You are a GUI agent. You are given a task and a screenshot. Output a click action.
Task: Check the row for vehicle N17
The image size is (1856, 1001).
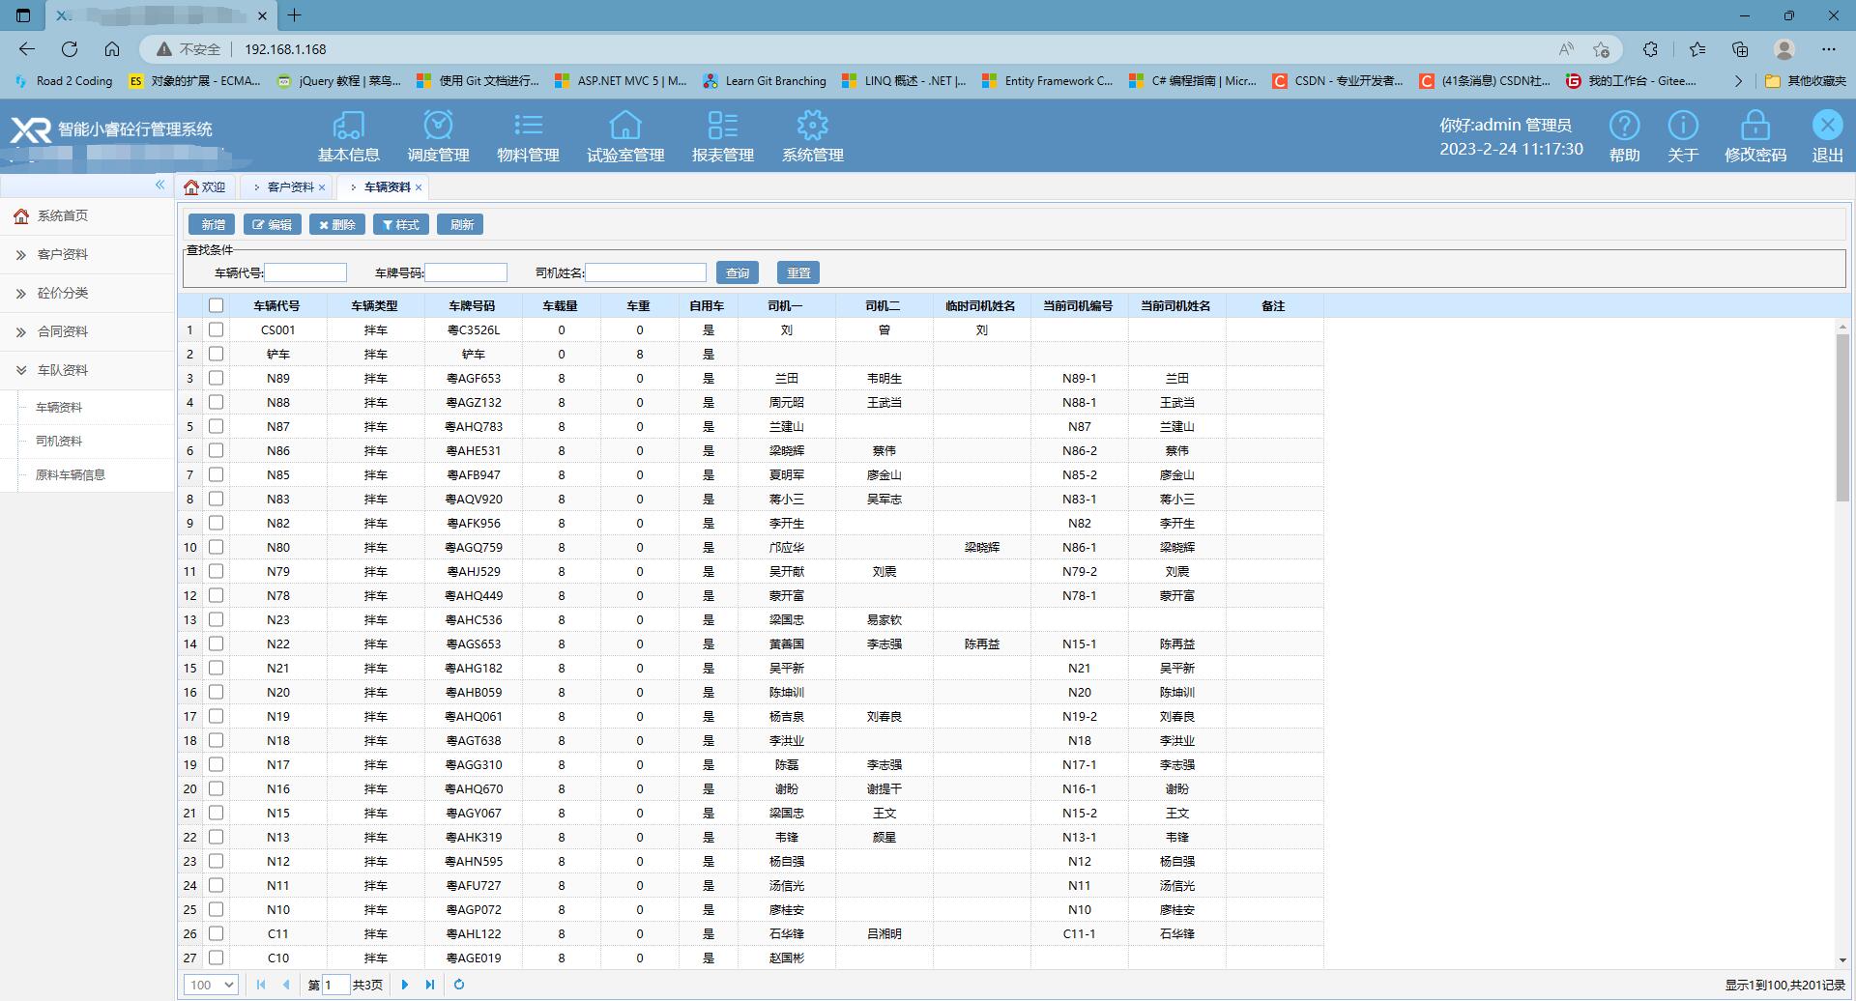[x=216, y=764]
